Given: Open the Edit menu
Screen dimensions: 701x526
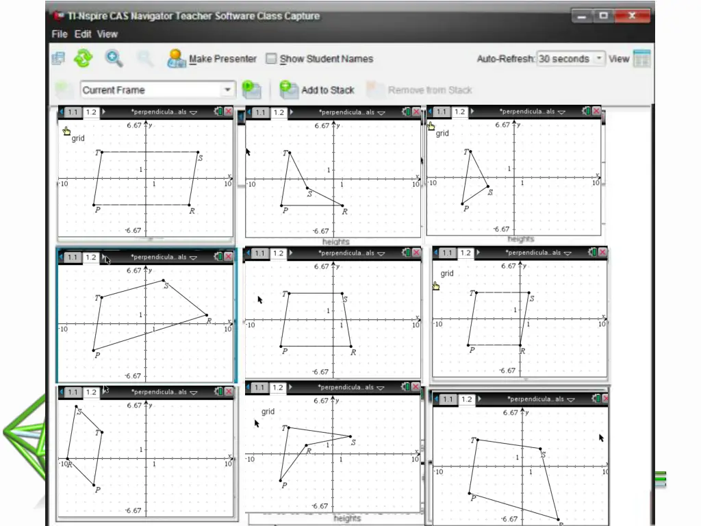Looking at the screenshot, I should 83,34.
